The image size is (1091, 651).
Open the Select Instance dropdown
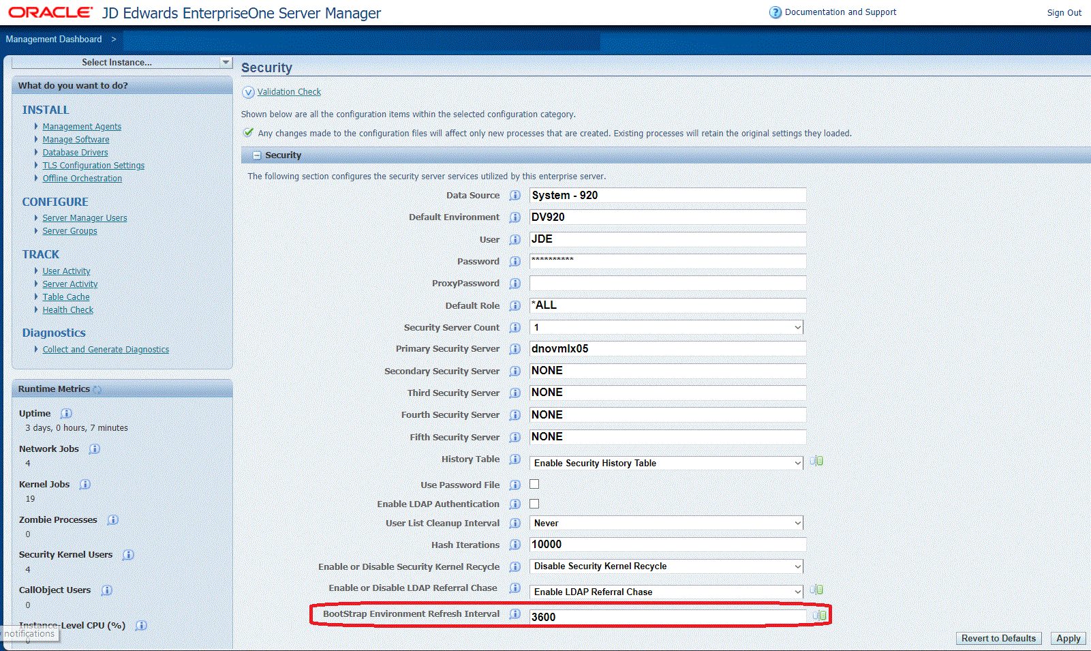[122, 62]
